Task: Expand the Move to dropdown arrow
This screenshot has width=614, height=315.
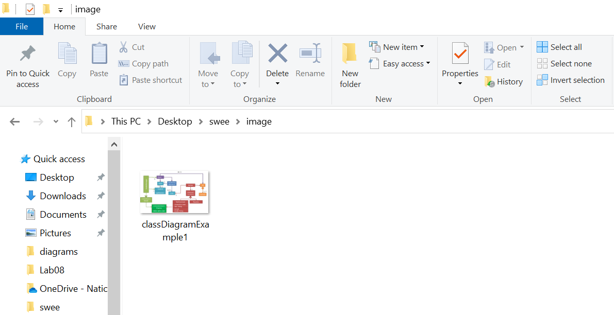Action: (x=212, y=84)
